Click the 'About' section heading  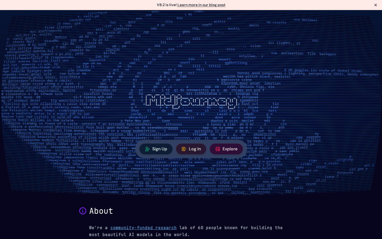click(x=101, y=211)
